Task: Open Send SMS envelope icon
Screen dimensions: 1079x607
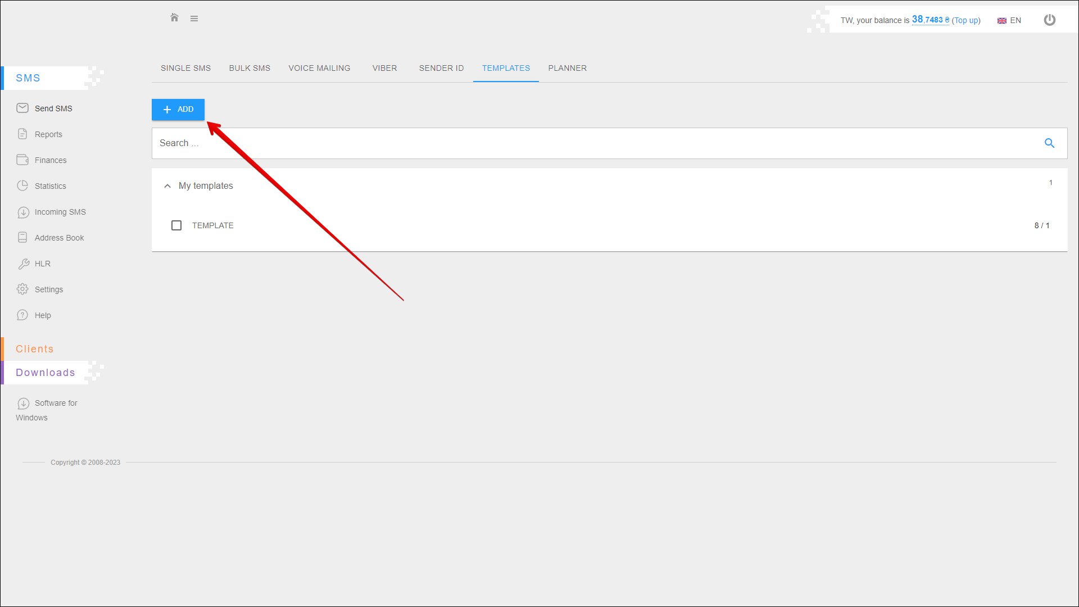Action: coord(22,108)
